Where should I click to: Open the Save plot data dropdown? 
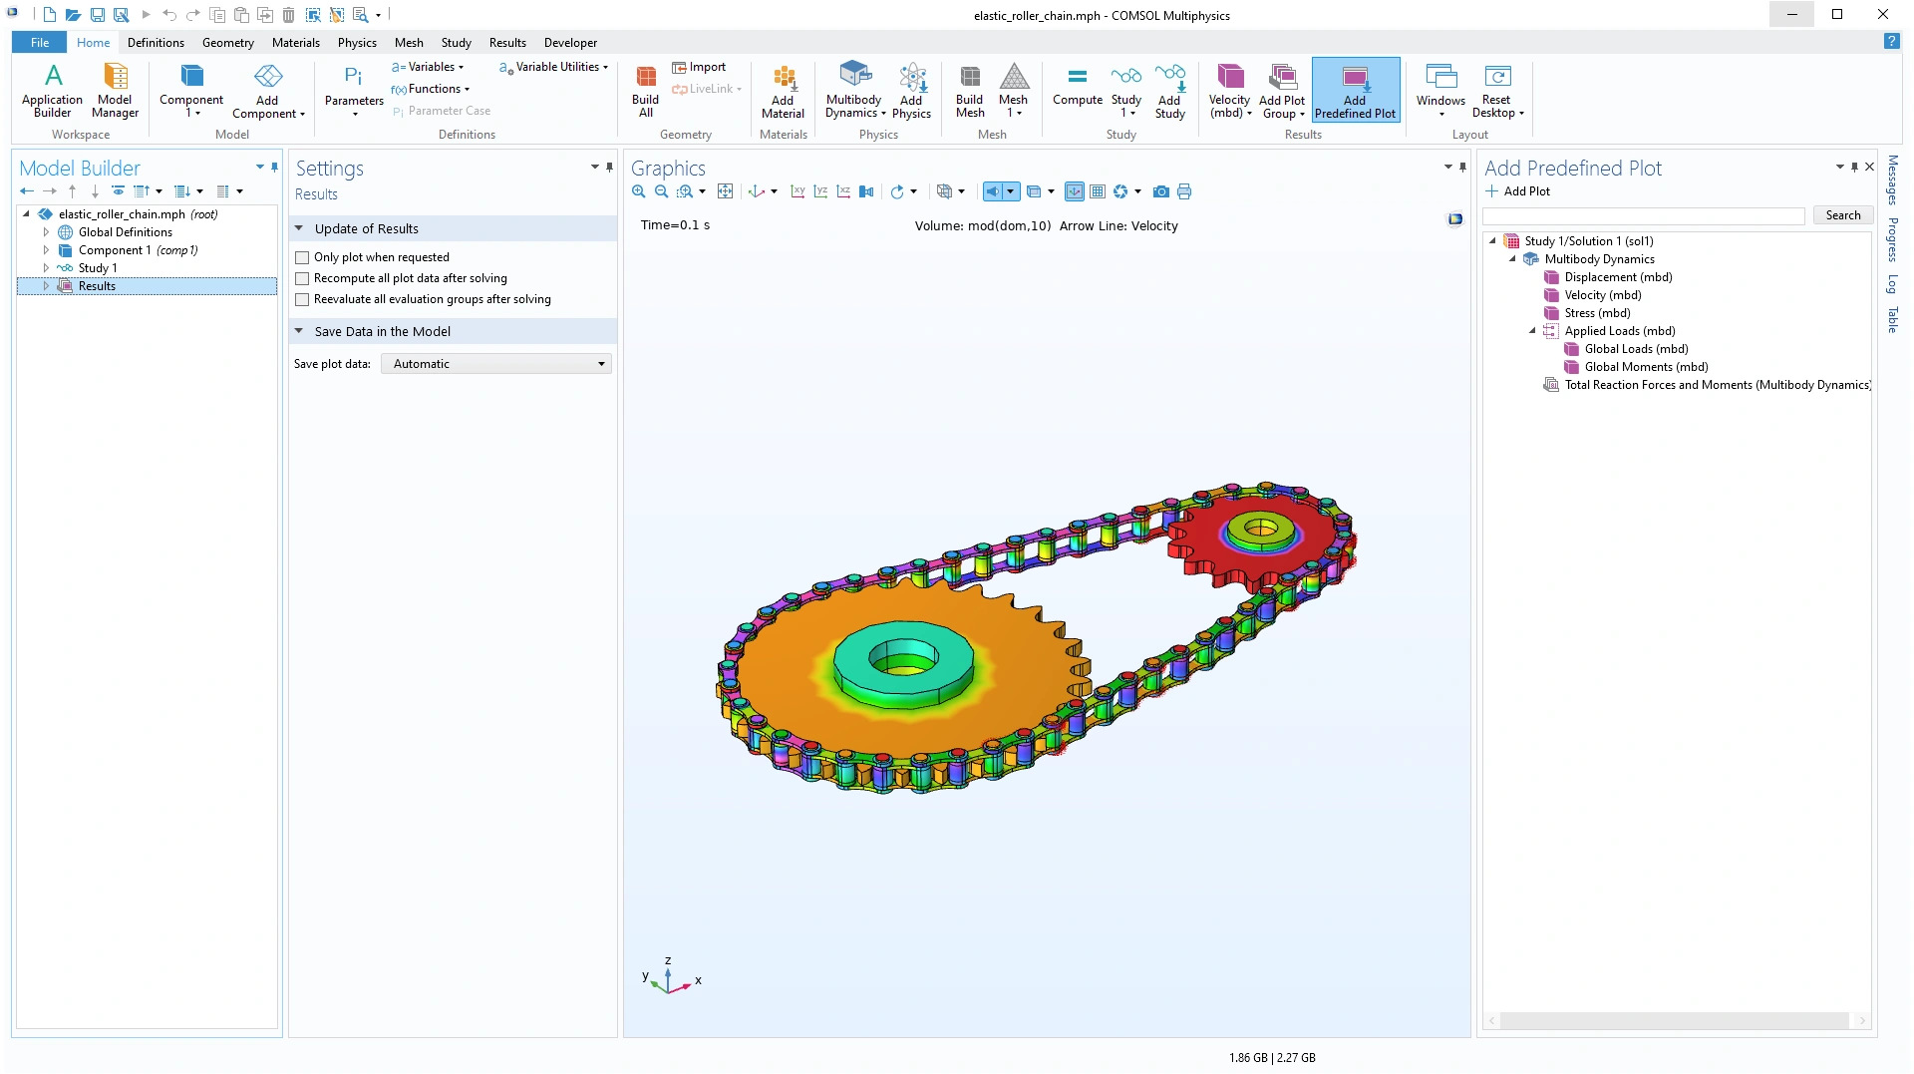tap(495, 364)
